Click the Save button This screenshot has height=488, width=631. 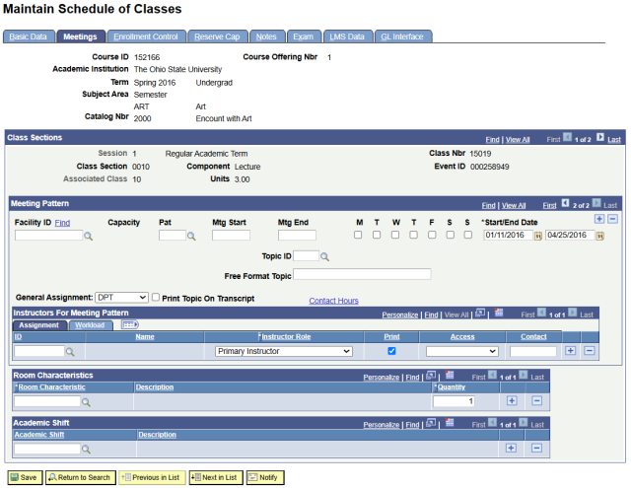(x=25, y=477)
